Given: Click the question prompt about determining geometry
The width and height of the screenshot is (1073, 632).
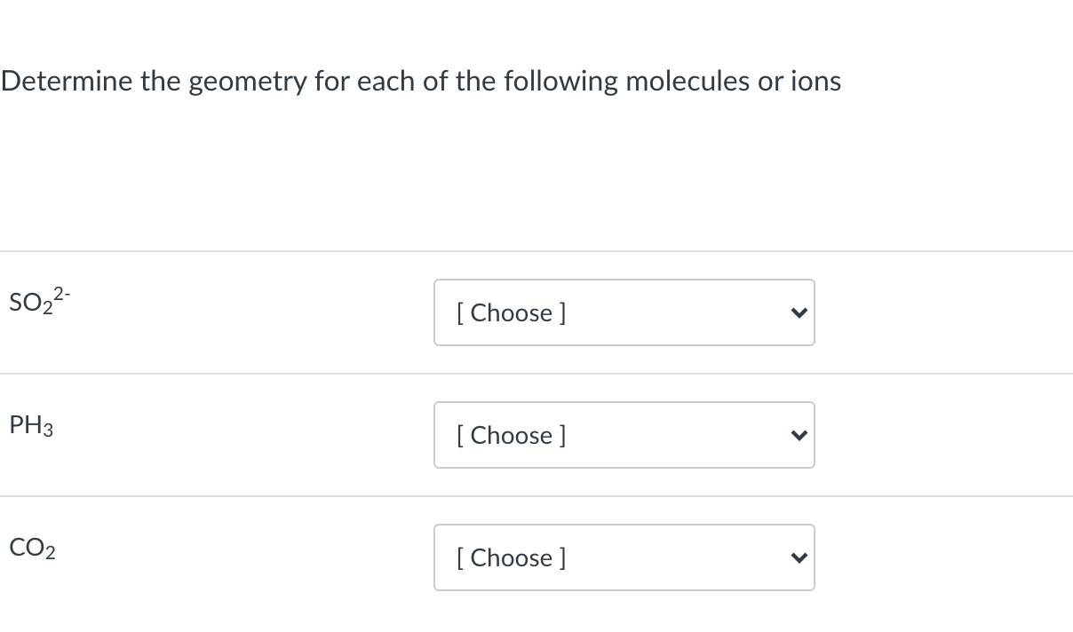Looking at the screenshot, I should pyautogui.click(x=420, y=81).
